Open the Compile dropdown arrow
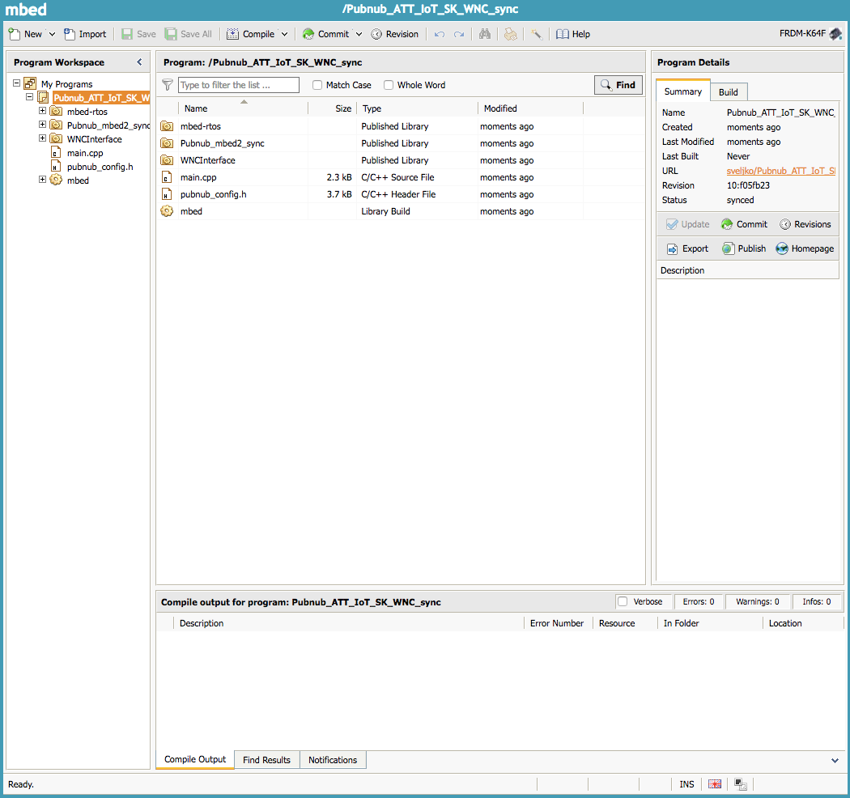This screenshot has height=798, width=850. pyautogui.click(x=284, y=34)
